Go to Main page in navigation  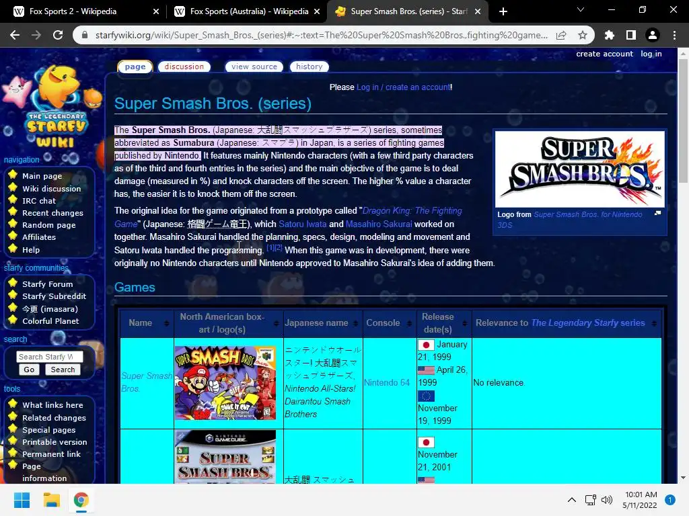pos(42,176)
